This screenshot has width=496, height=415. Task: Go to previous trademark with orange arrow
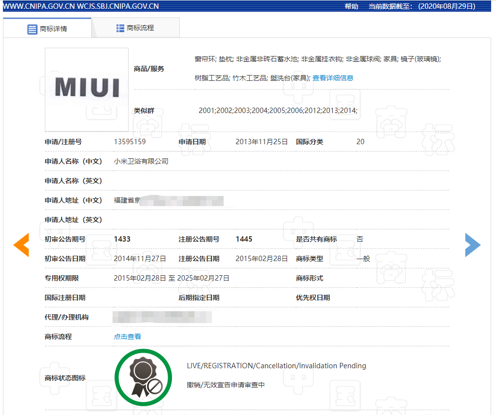21,245
